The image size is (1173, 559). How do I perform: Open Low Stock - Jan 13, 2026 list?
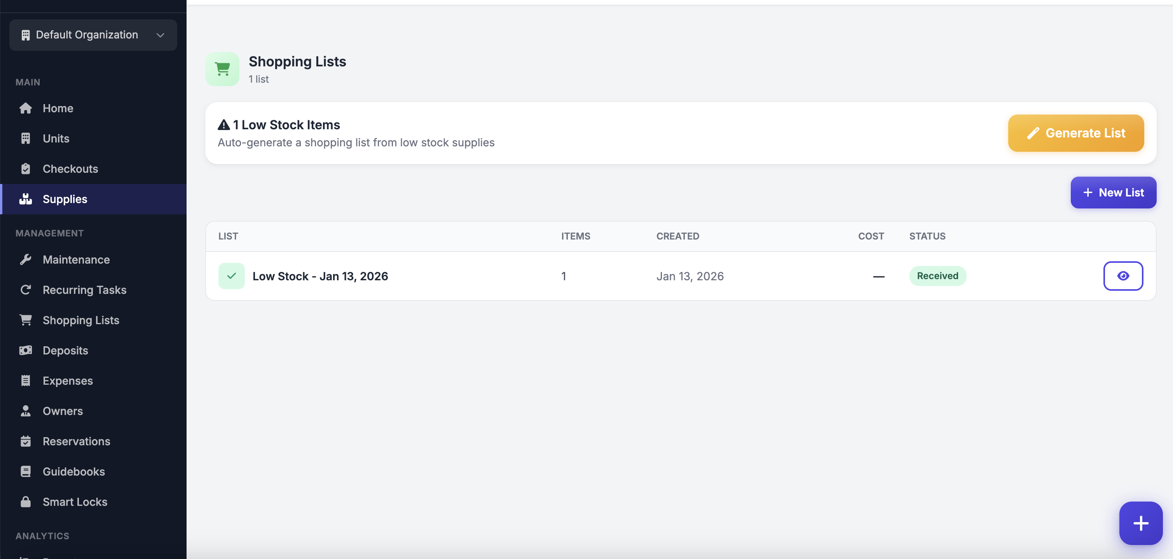coord(319,276)
